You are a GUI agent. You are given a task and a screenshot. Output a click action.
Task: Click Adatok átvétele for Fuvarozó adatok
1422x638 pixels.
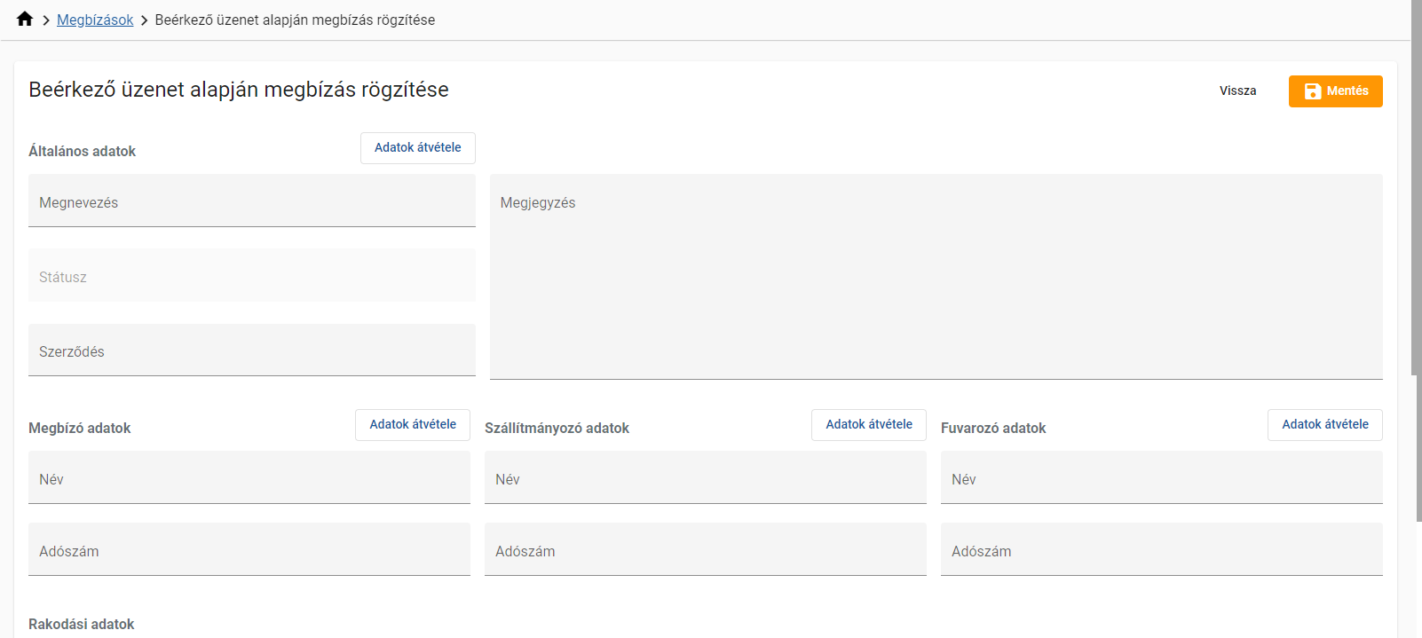[1324, 425]
